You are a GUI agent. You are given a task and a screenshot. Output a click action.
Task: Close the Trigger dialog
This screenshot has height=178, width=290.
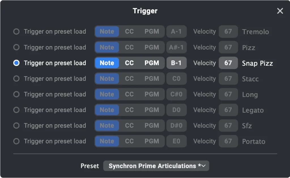pyautogui.click(x=280, y=11)
